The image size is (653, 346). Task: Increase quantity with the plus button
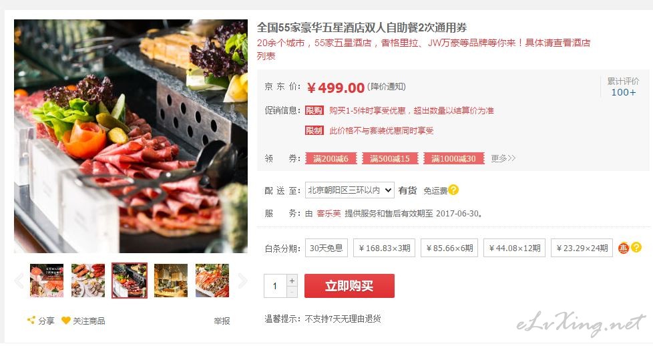tap(292, 281)
